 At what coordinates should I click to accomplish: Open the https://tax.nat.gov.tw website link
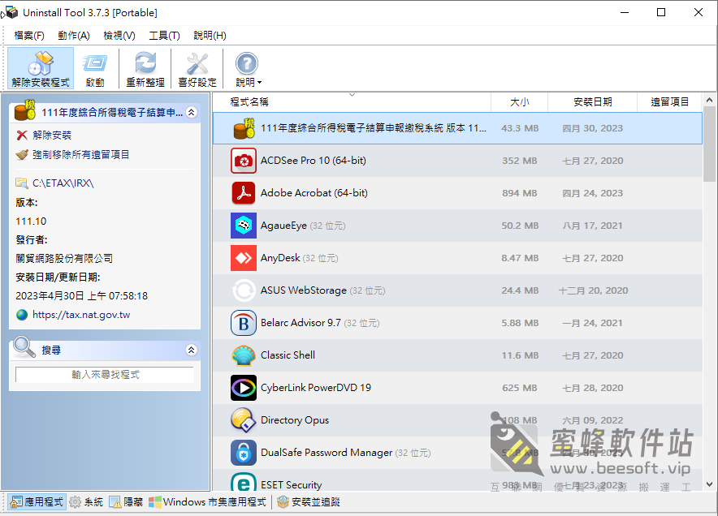(x=81, y=315)
